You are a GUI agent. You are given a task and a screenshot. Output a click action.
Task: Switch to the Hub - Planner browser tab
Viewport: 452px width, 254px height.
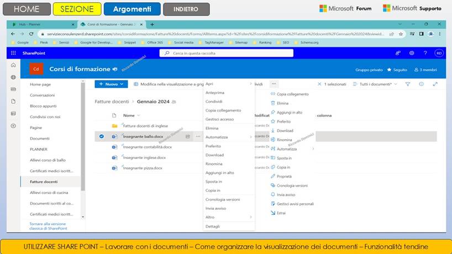click(x=43, y=24)
